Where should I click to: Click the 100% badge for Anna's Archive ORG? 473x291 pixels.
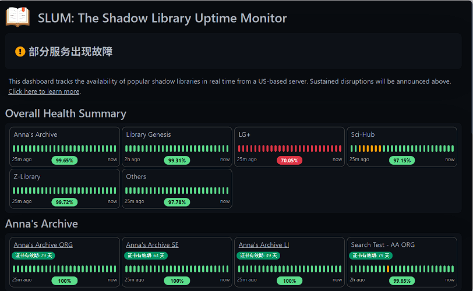[x=65, y=281]
